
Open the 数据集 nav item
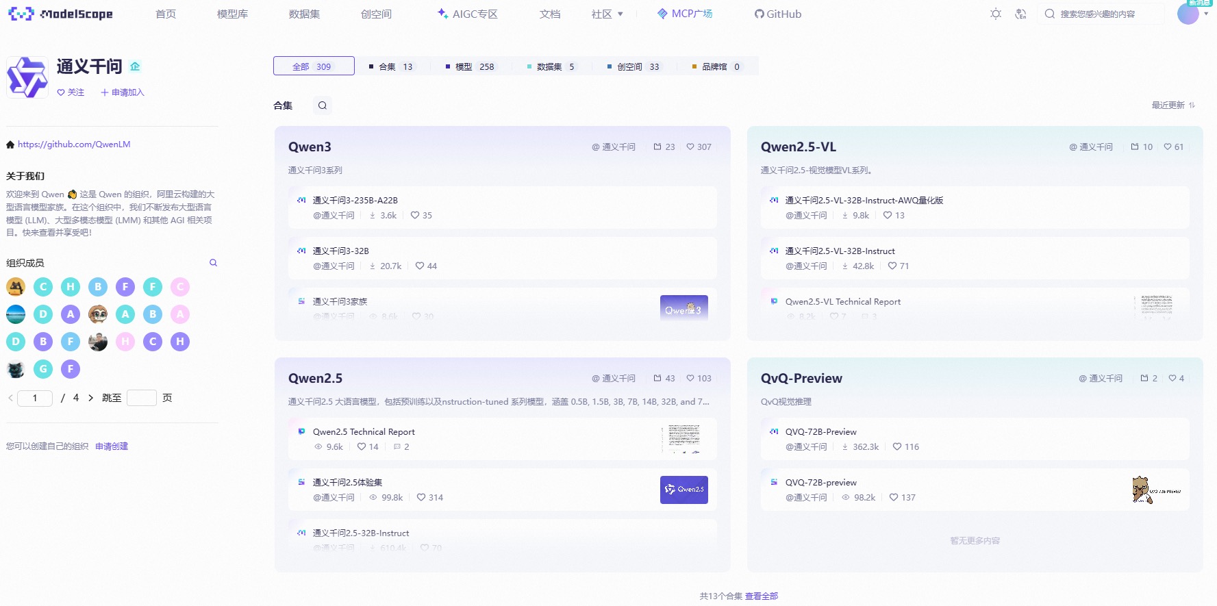pyautogui.click(x=304, y=14)
